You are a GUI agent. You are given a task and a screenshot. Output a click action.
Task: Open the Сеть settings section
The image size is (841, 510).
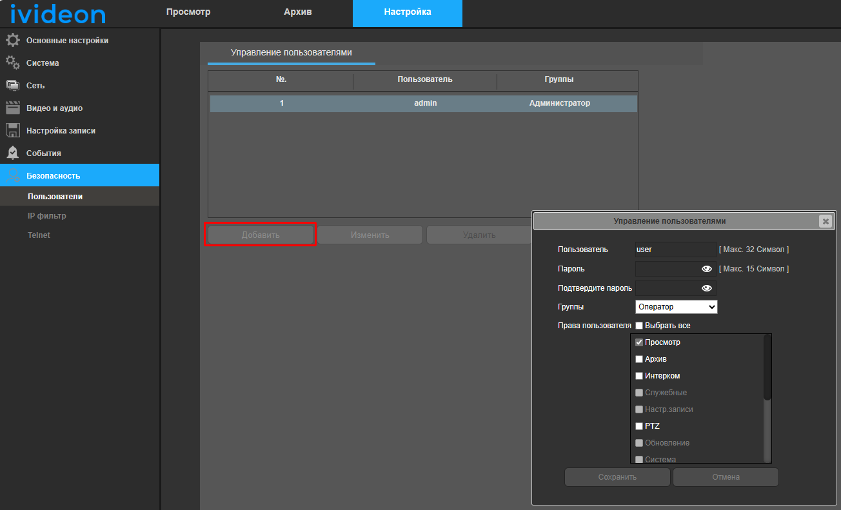pos(80,86)
